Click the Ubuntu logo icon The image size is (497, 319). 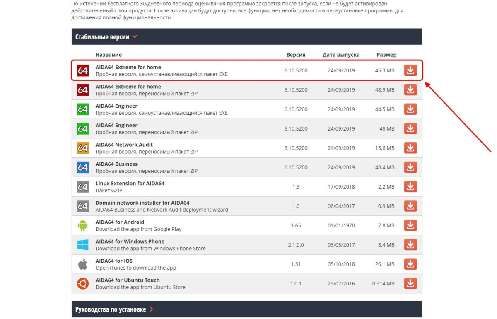[83, 283]
